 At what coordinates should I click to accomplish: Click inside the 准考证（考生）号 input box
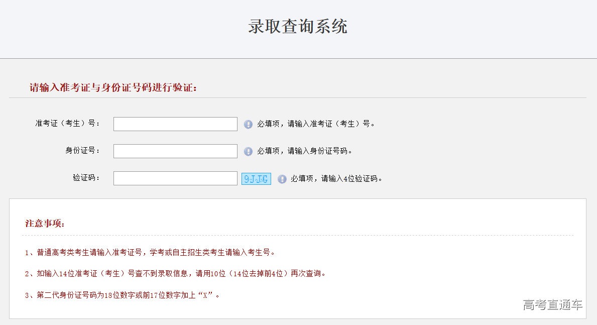[175, 124]
